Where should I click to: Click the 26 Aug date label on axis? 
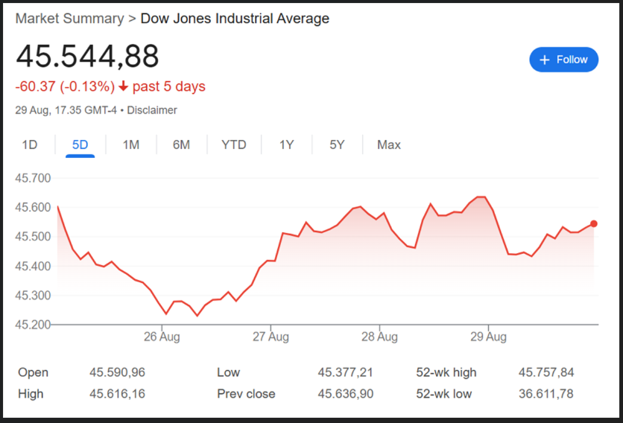pos(162,337)
